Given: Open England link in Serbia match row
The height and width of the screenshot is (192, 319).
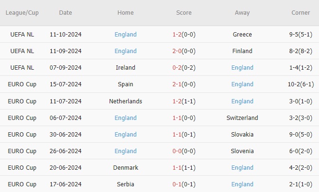Looking at the screenshot, I should 242,184.
